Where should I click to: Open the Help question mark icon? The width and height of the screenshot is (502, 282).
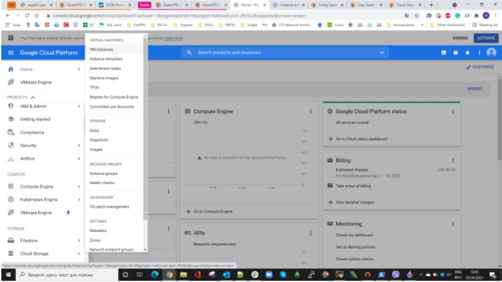pyautogui.click(x=456, y=52)
